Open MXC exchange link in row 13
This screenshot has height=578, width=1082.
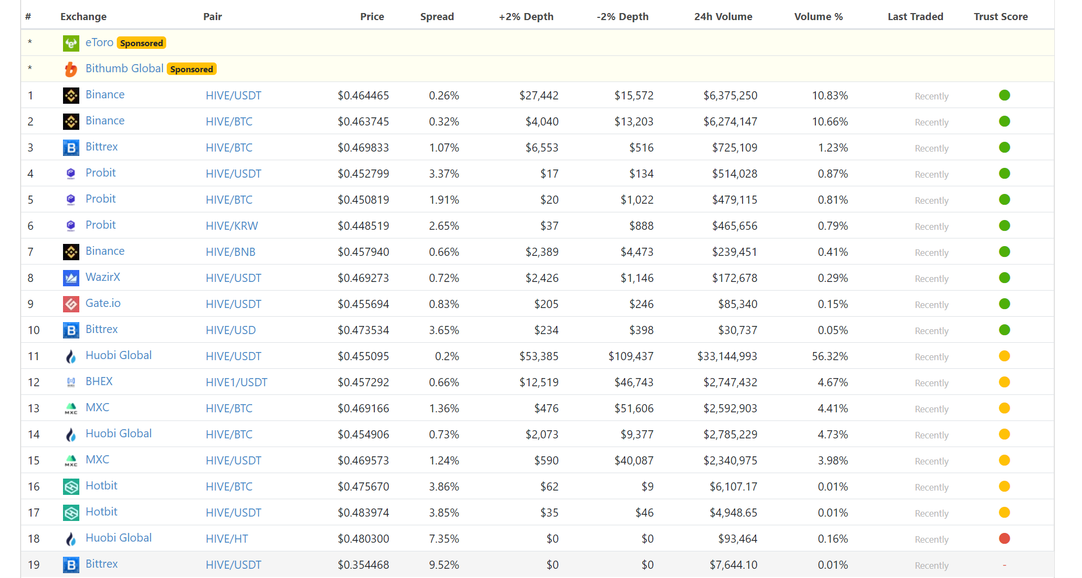pos(97,407)
